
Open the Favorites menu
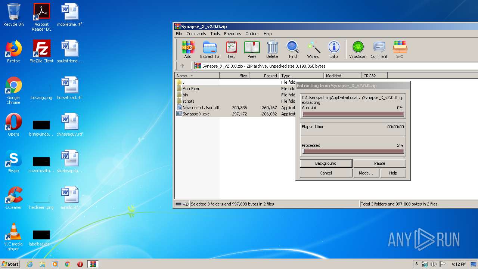(x=232, y=34)
